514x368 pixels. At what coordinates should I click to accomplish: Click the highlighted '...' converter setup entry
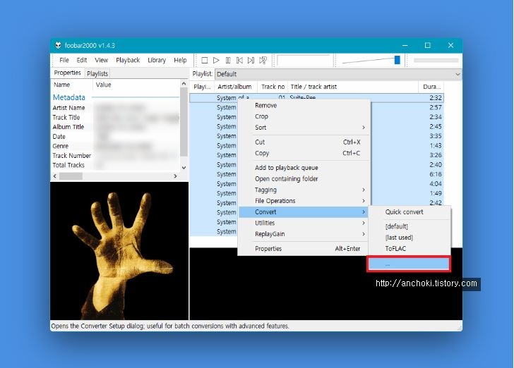pos(409,264)
